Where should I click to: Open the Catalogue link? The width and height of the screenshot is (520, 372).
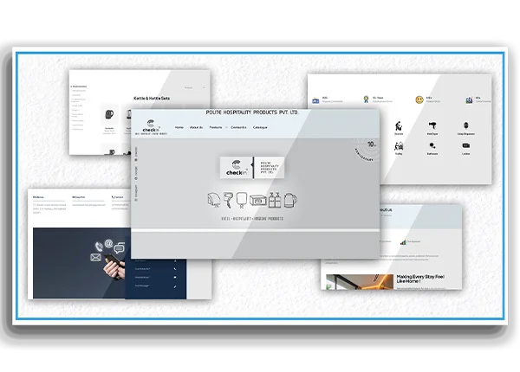(x=260, y=127)
